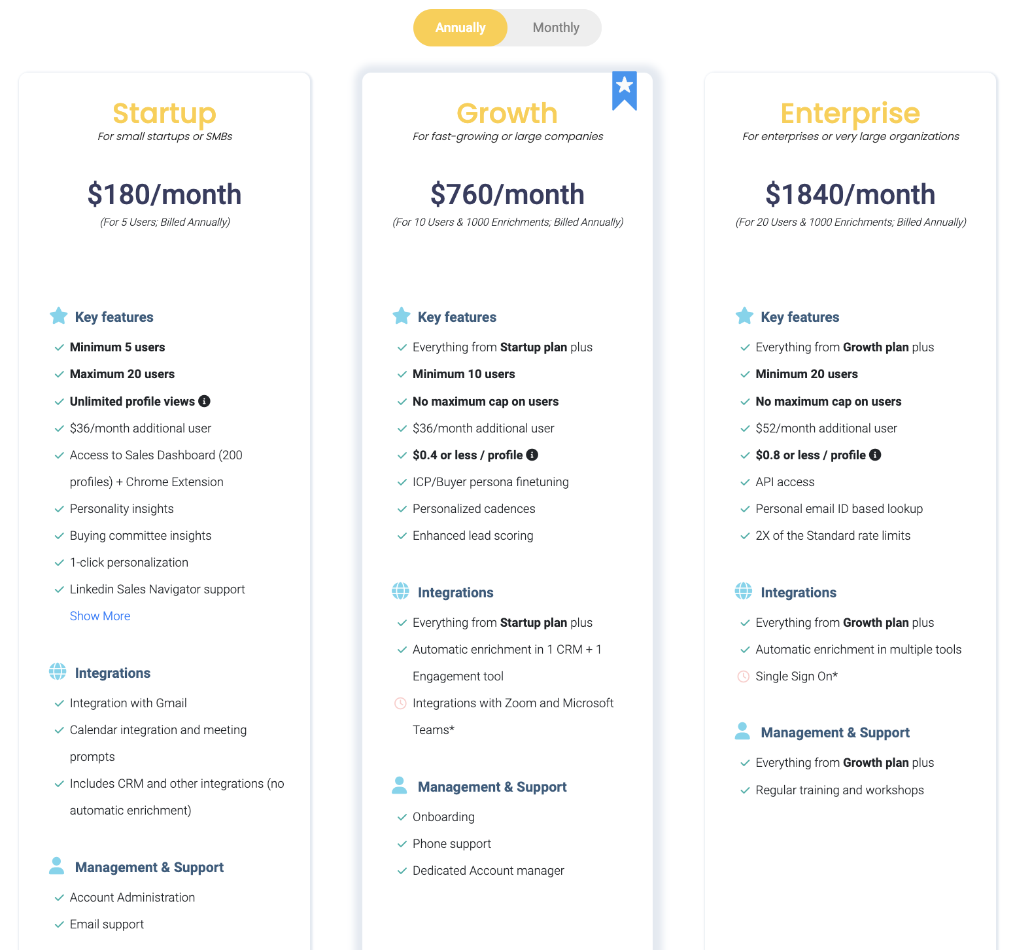Click globe icon beside Startup Integrations heading

pos(58,672)
